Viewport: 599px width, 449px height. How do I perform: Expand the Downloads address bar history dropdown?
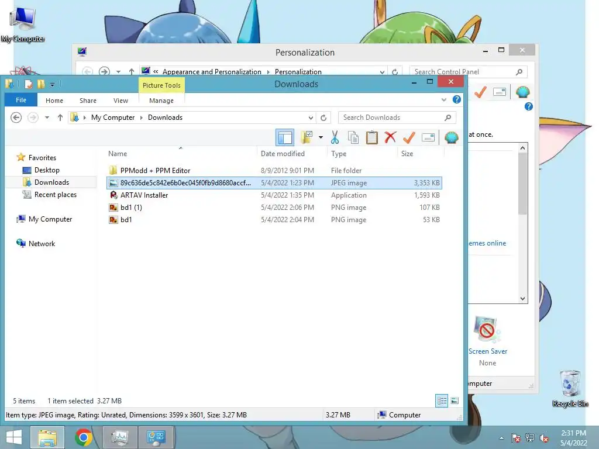click(311, 118)
